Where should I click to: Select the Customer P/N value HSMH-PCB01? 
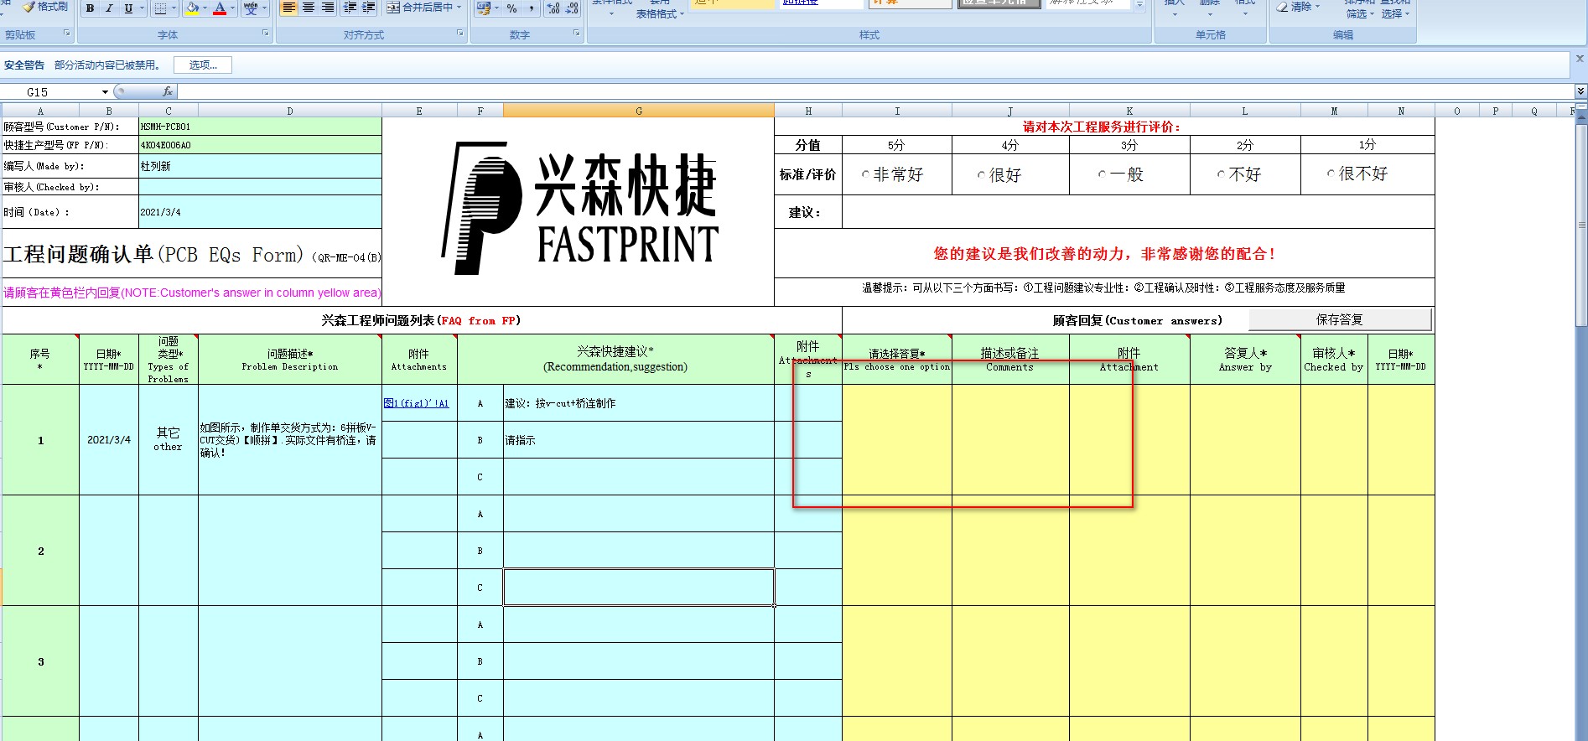point(260,127)
